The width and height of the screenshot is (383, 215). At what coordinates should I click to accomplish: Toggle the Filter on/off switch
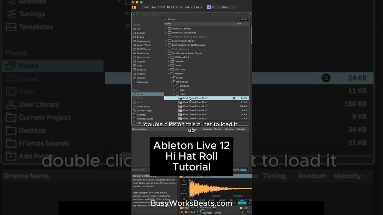click(181, 208)
